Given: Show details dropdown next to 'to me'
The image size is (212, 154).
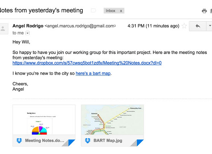Looking at the screenshot, I should 27,33.
